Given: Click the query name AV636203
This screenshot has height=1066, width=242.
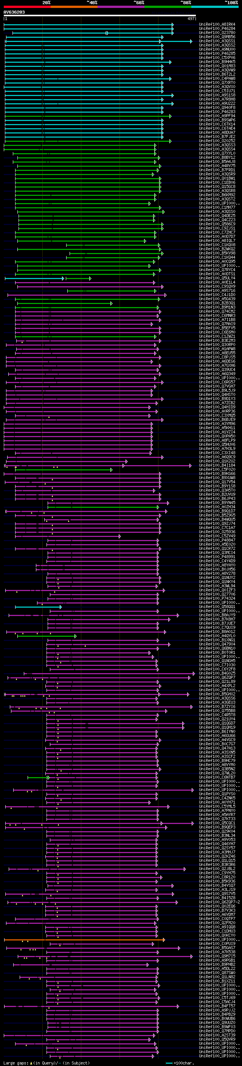Looking at the screenshot, I should coord(14,12).
